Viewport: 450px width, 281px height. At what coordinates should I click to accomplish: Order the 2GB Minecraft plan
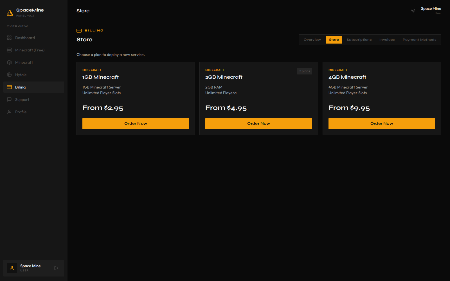click(259, 124)
